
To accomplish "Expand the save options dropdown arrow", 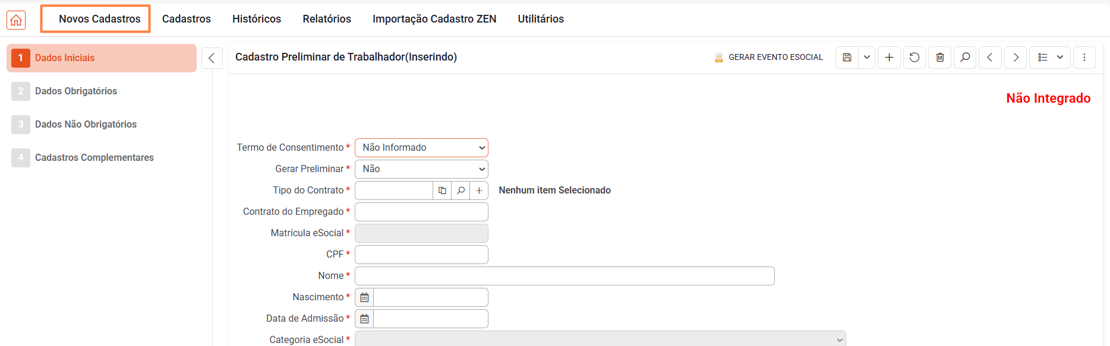I will (x=867, y=58).
